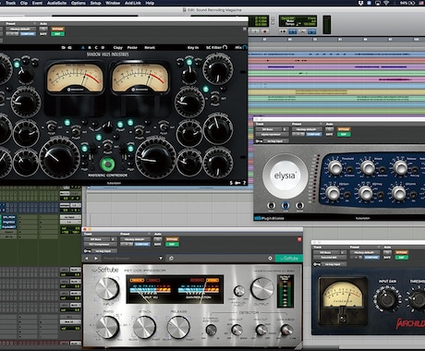Screen dimensions: 425x351
Task: Open the AudioSuite menu
Action: (56, 3)
